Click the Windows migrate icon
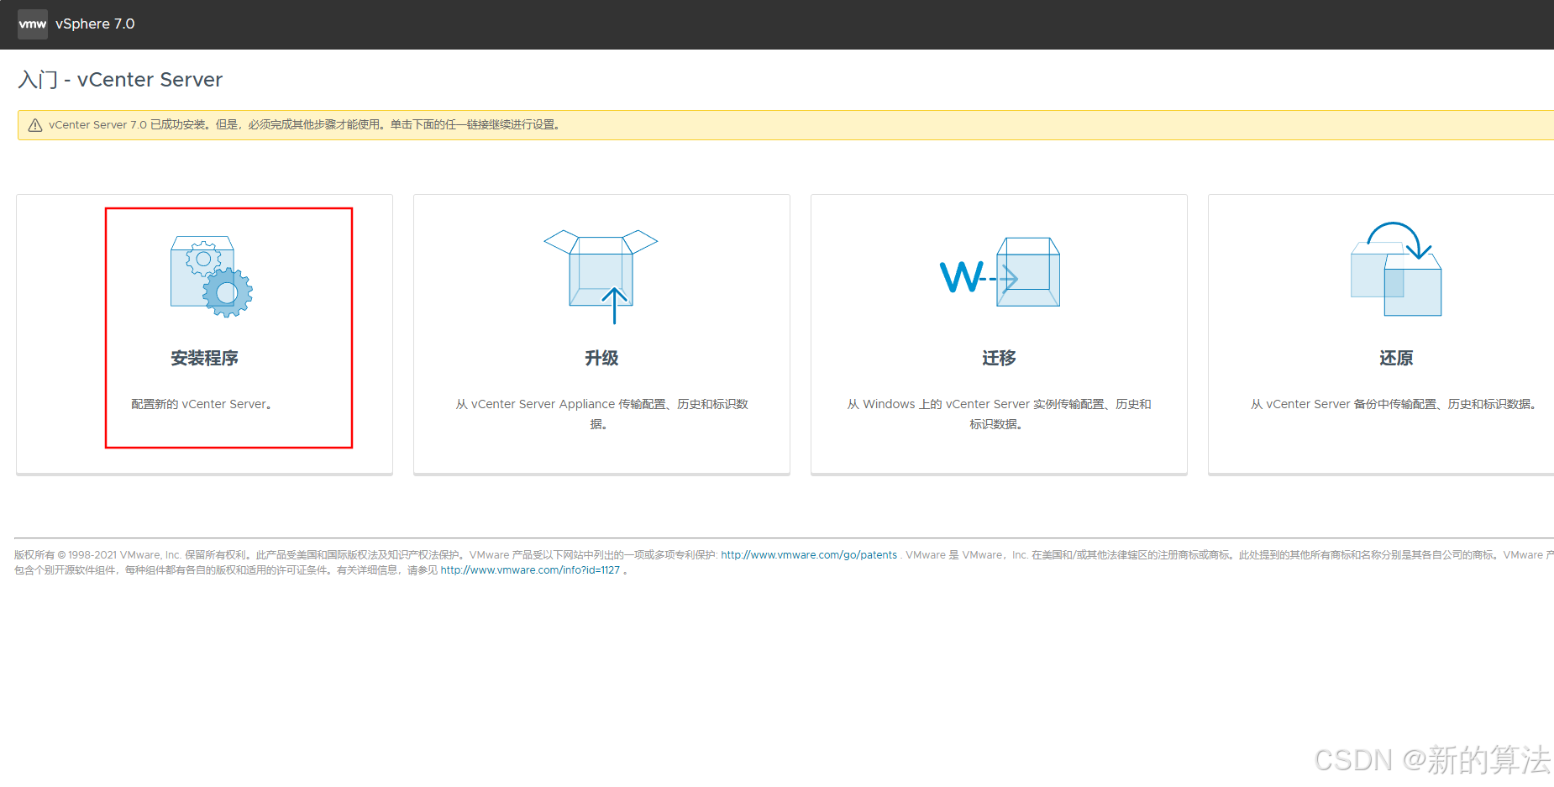Viewport: 1554px width, 787px height. [1000, 272]
